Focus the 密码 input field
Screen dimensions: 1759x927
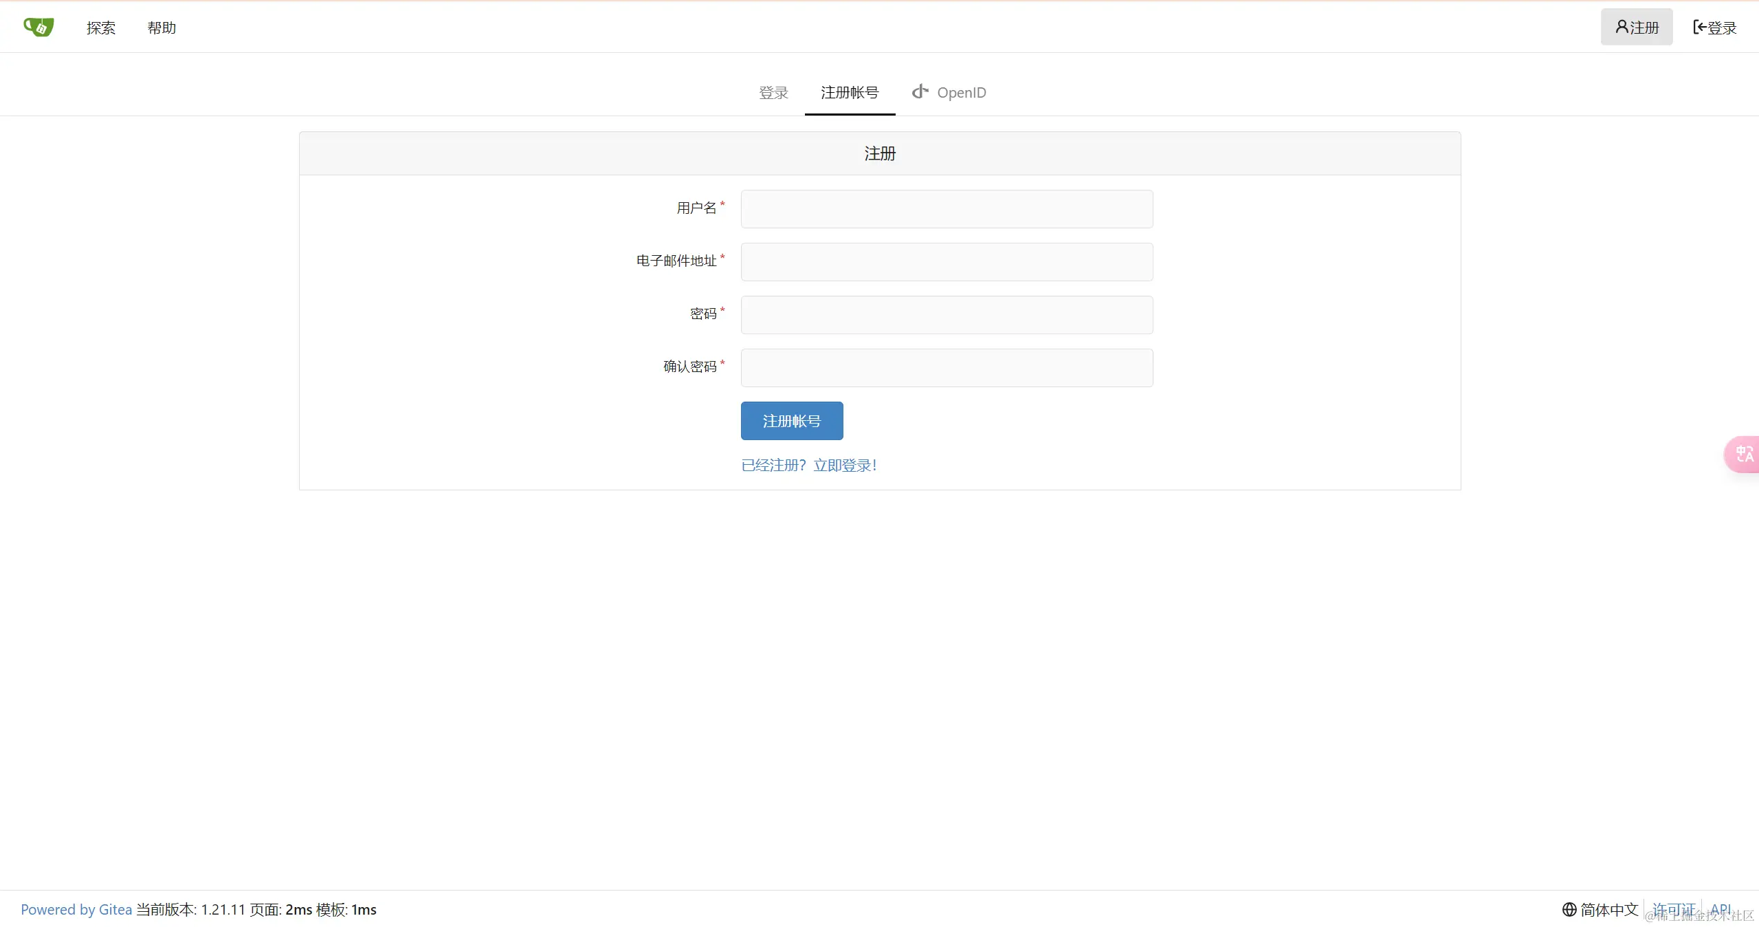[947, 315]
